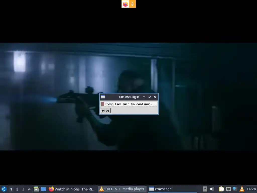Click the 14:24 panel clock

[251, 189]
